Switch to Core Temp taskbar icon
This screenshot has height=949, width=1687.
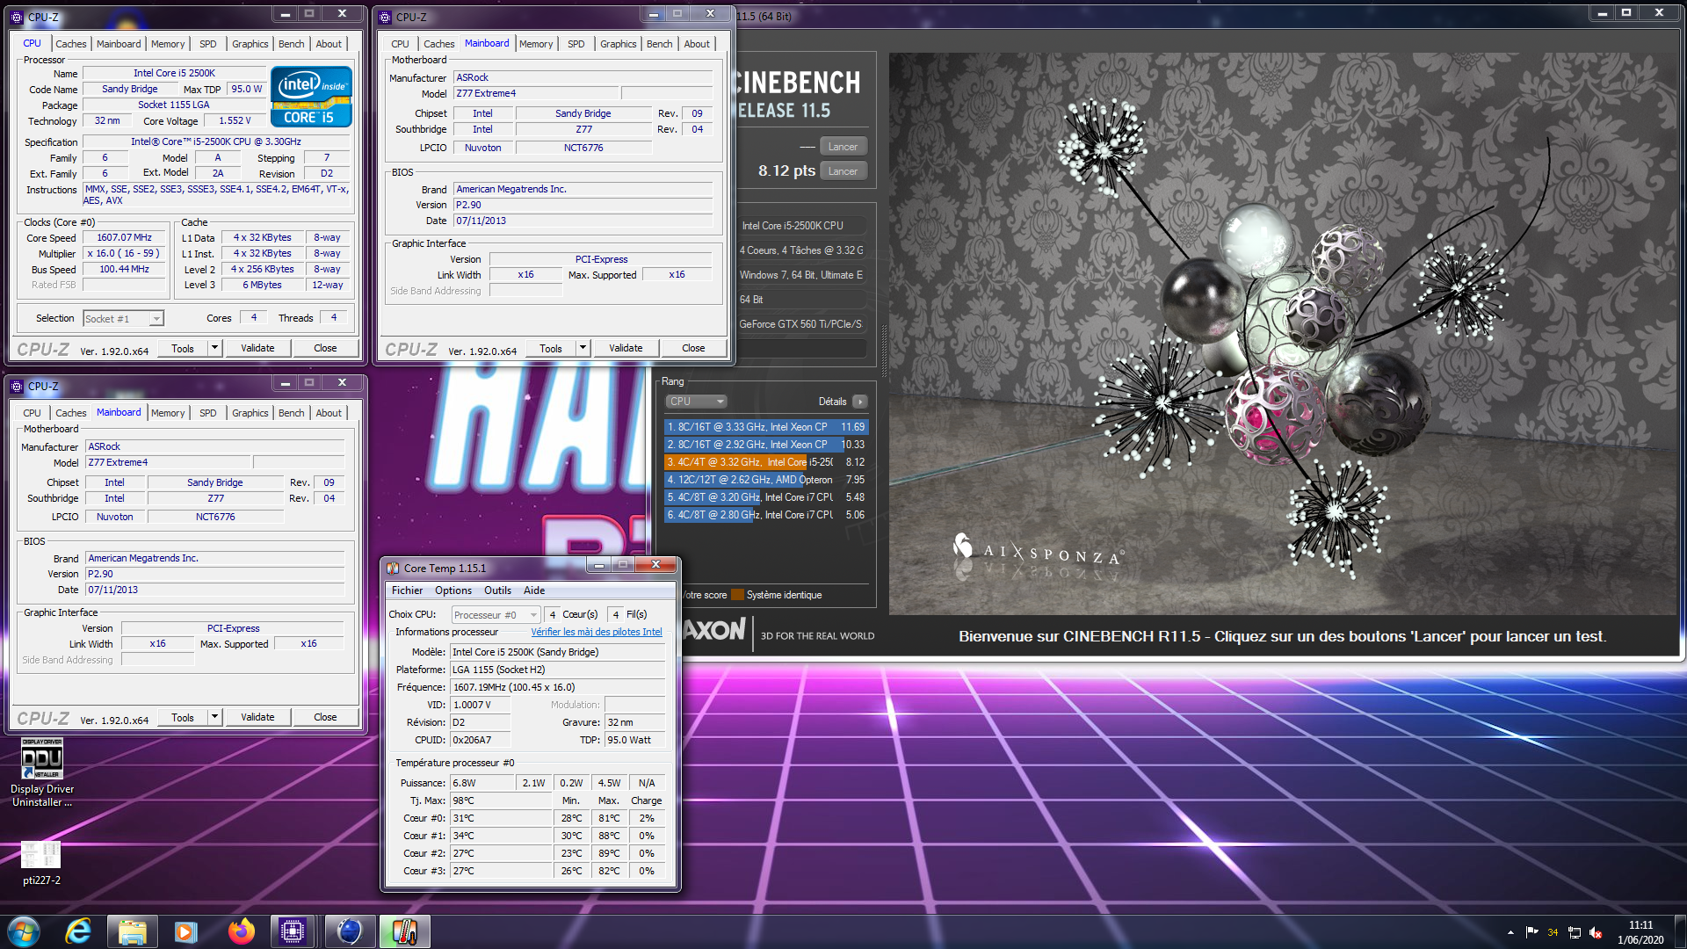pyautogui.click(x=404, y=931)
